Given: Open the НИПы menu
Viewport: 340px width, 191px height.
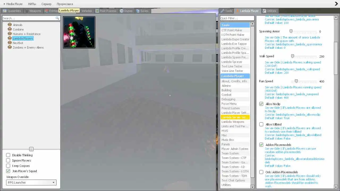Looking at the screenshot, I should click(32, 4).
